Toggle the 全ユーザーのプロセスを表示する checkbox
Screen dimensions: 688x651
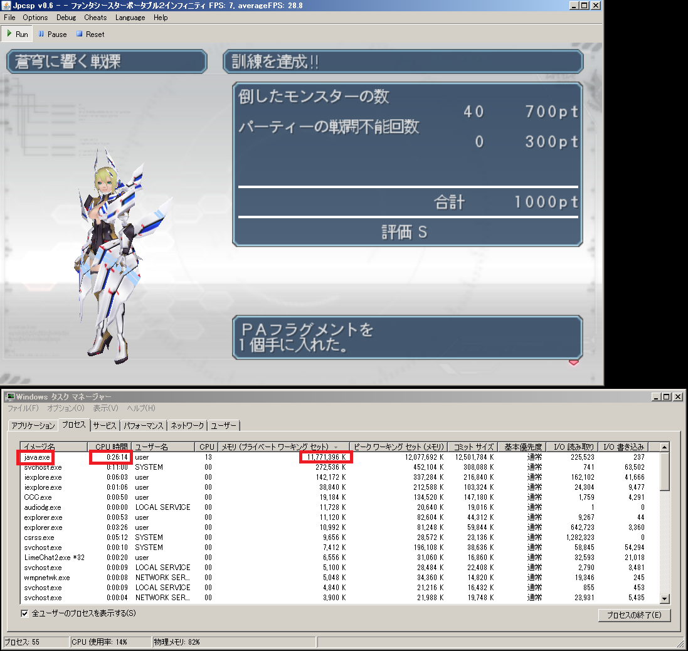25,613
